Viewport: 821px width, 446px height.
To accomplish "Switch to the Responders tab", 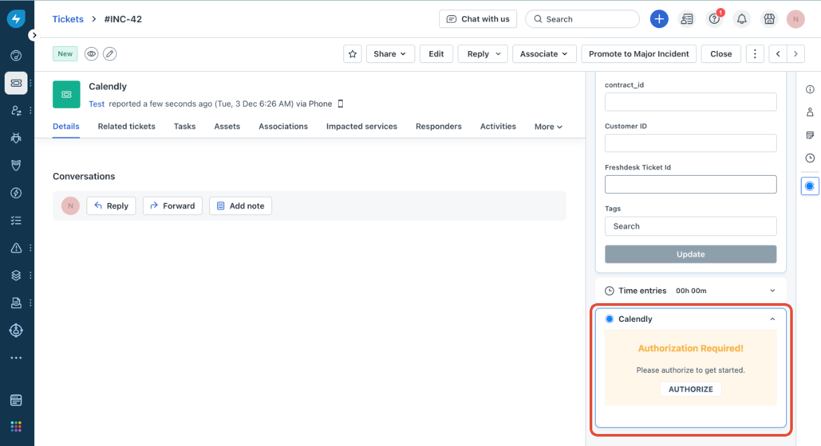I will point(439,126).
